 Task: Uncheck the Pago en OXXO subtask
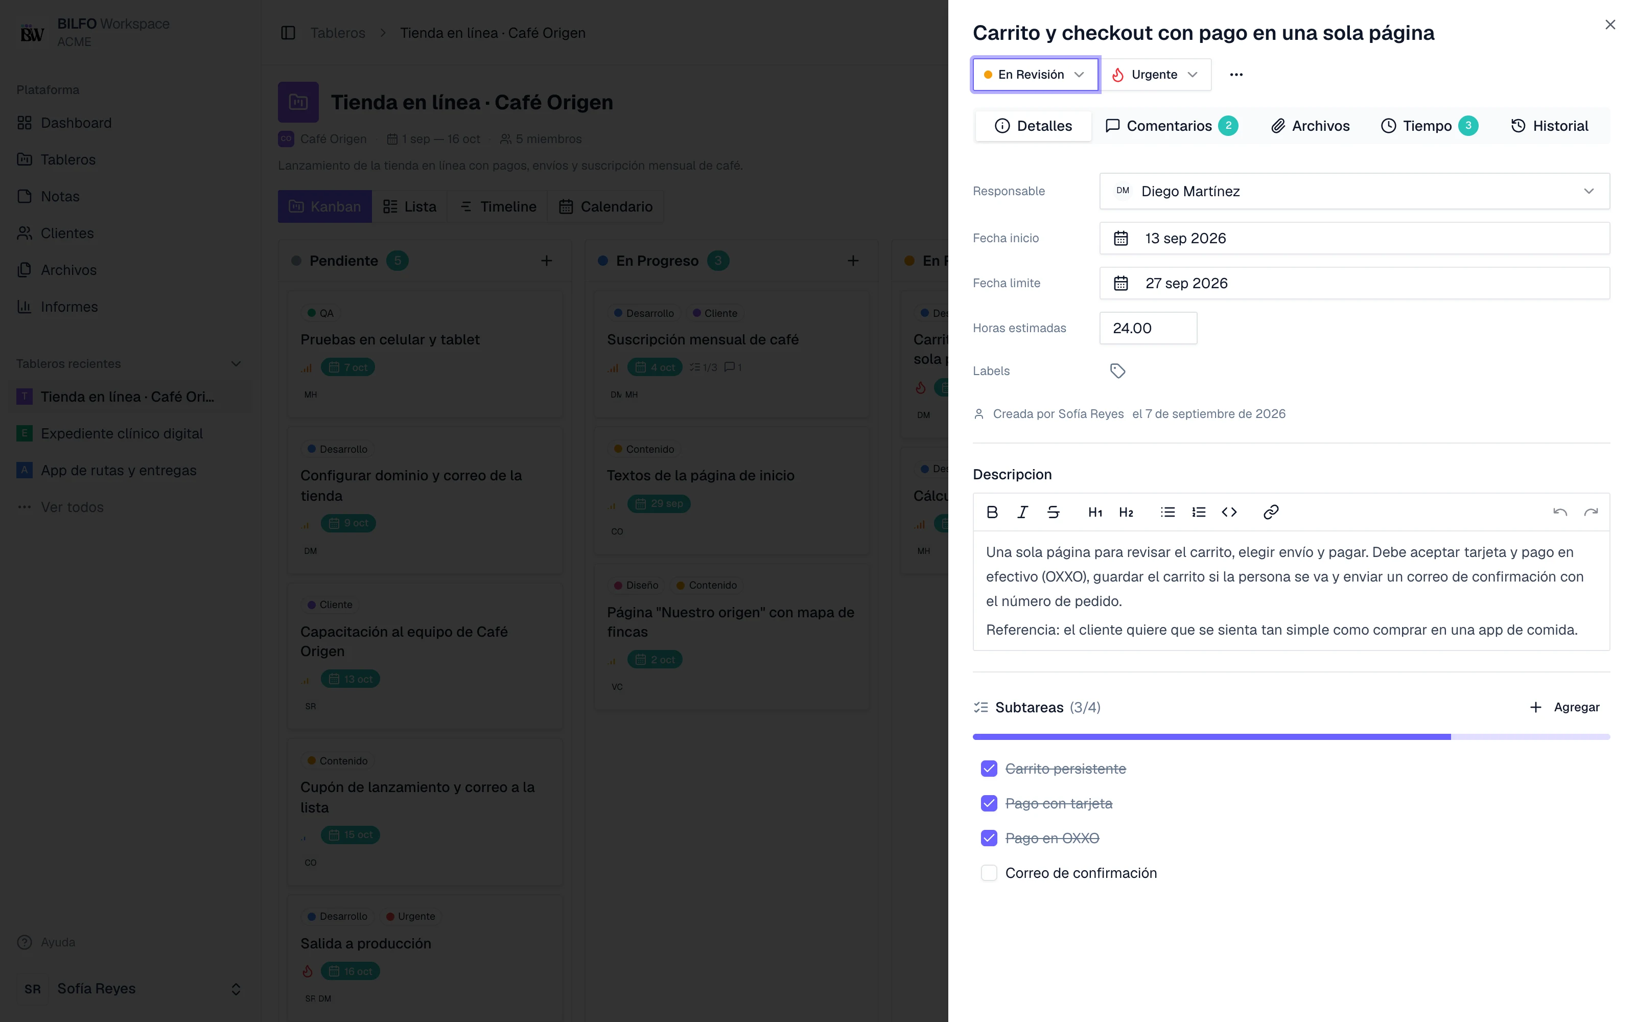pos(989,838)
